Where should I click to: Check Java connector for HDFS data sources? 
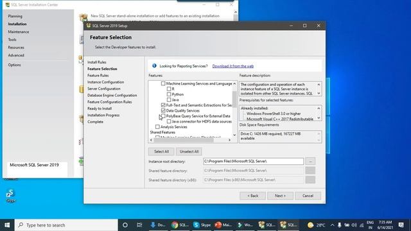point(169,121)
